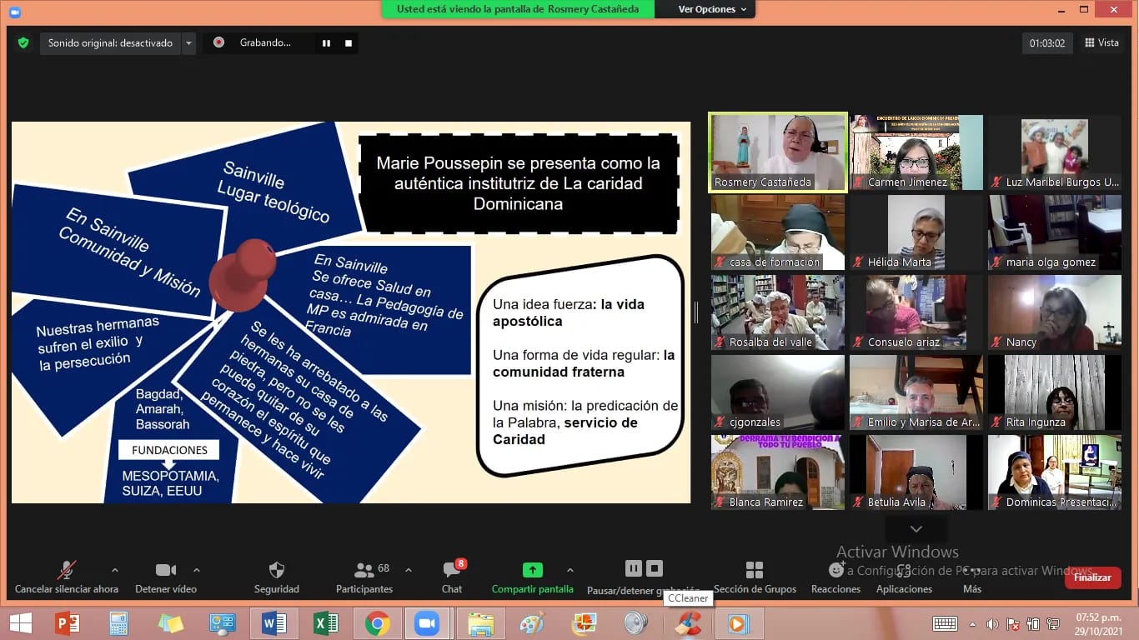Viewport: 1139px width, 640px height.
Task: Expand Sonido original dropdown arrow
Action: (188, 43)
